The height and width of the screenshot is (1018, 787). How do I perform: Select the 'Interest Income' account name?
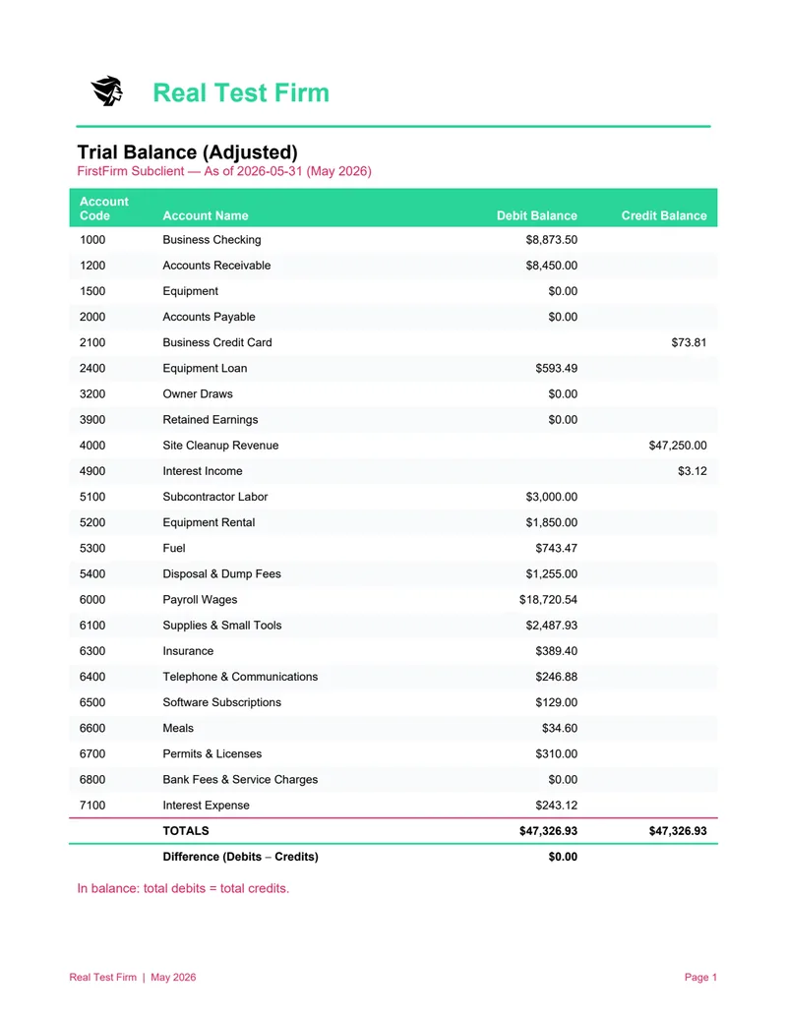click(202, 471)
